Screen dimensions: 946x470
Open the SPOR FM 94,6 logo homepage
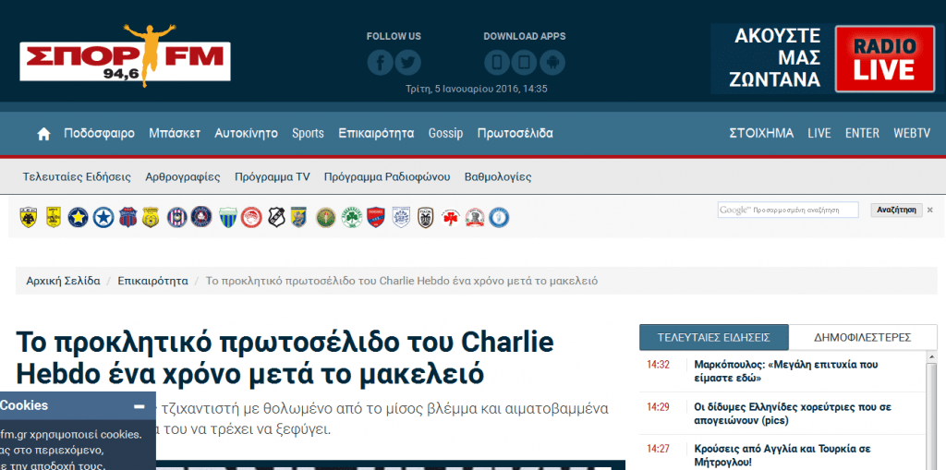click(x=125, y=56)
